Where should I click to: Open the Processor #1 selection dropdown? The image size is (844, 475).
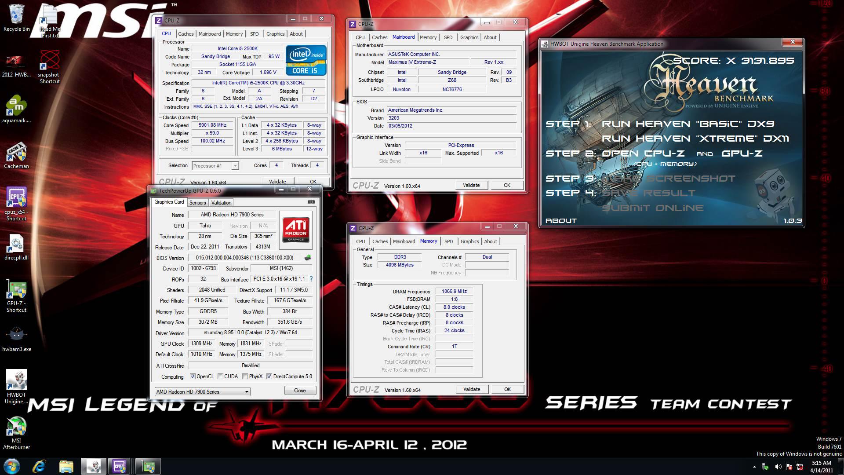tap(215, 166)
